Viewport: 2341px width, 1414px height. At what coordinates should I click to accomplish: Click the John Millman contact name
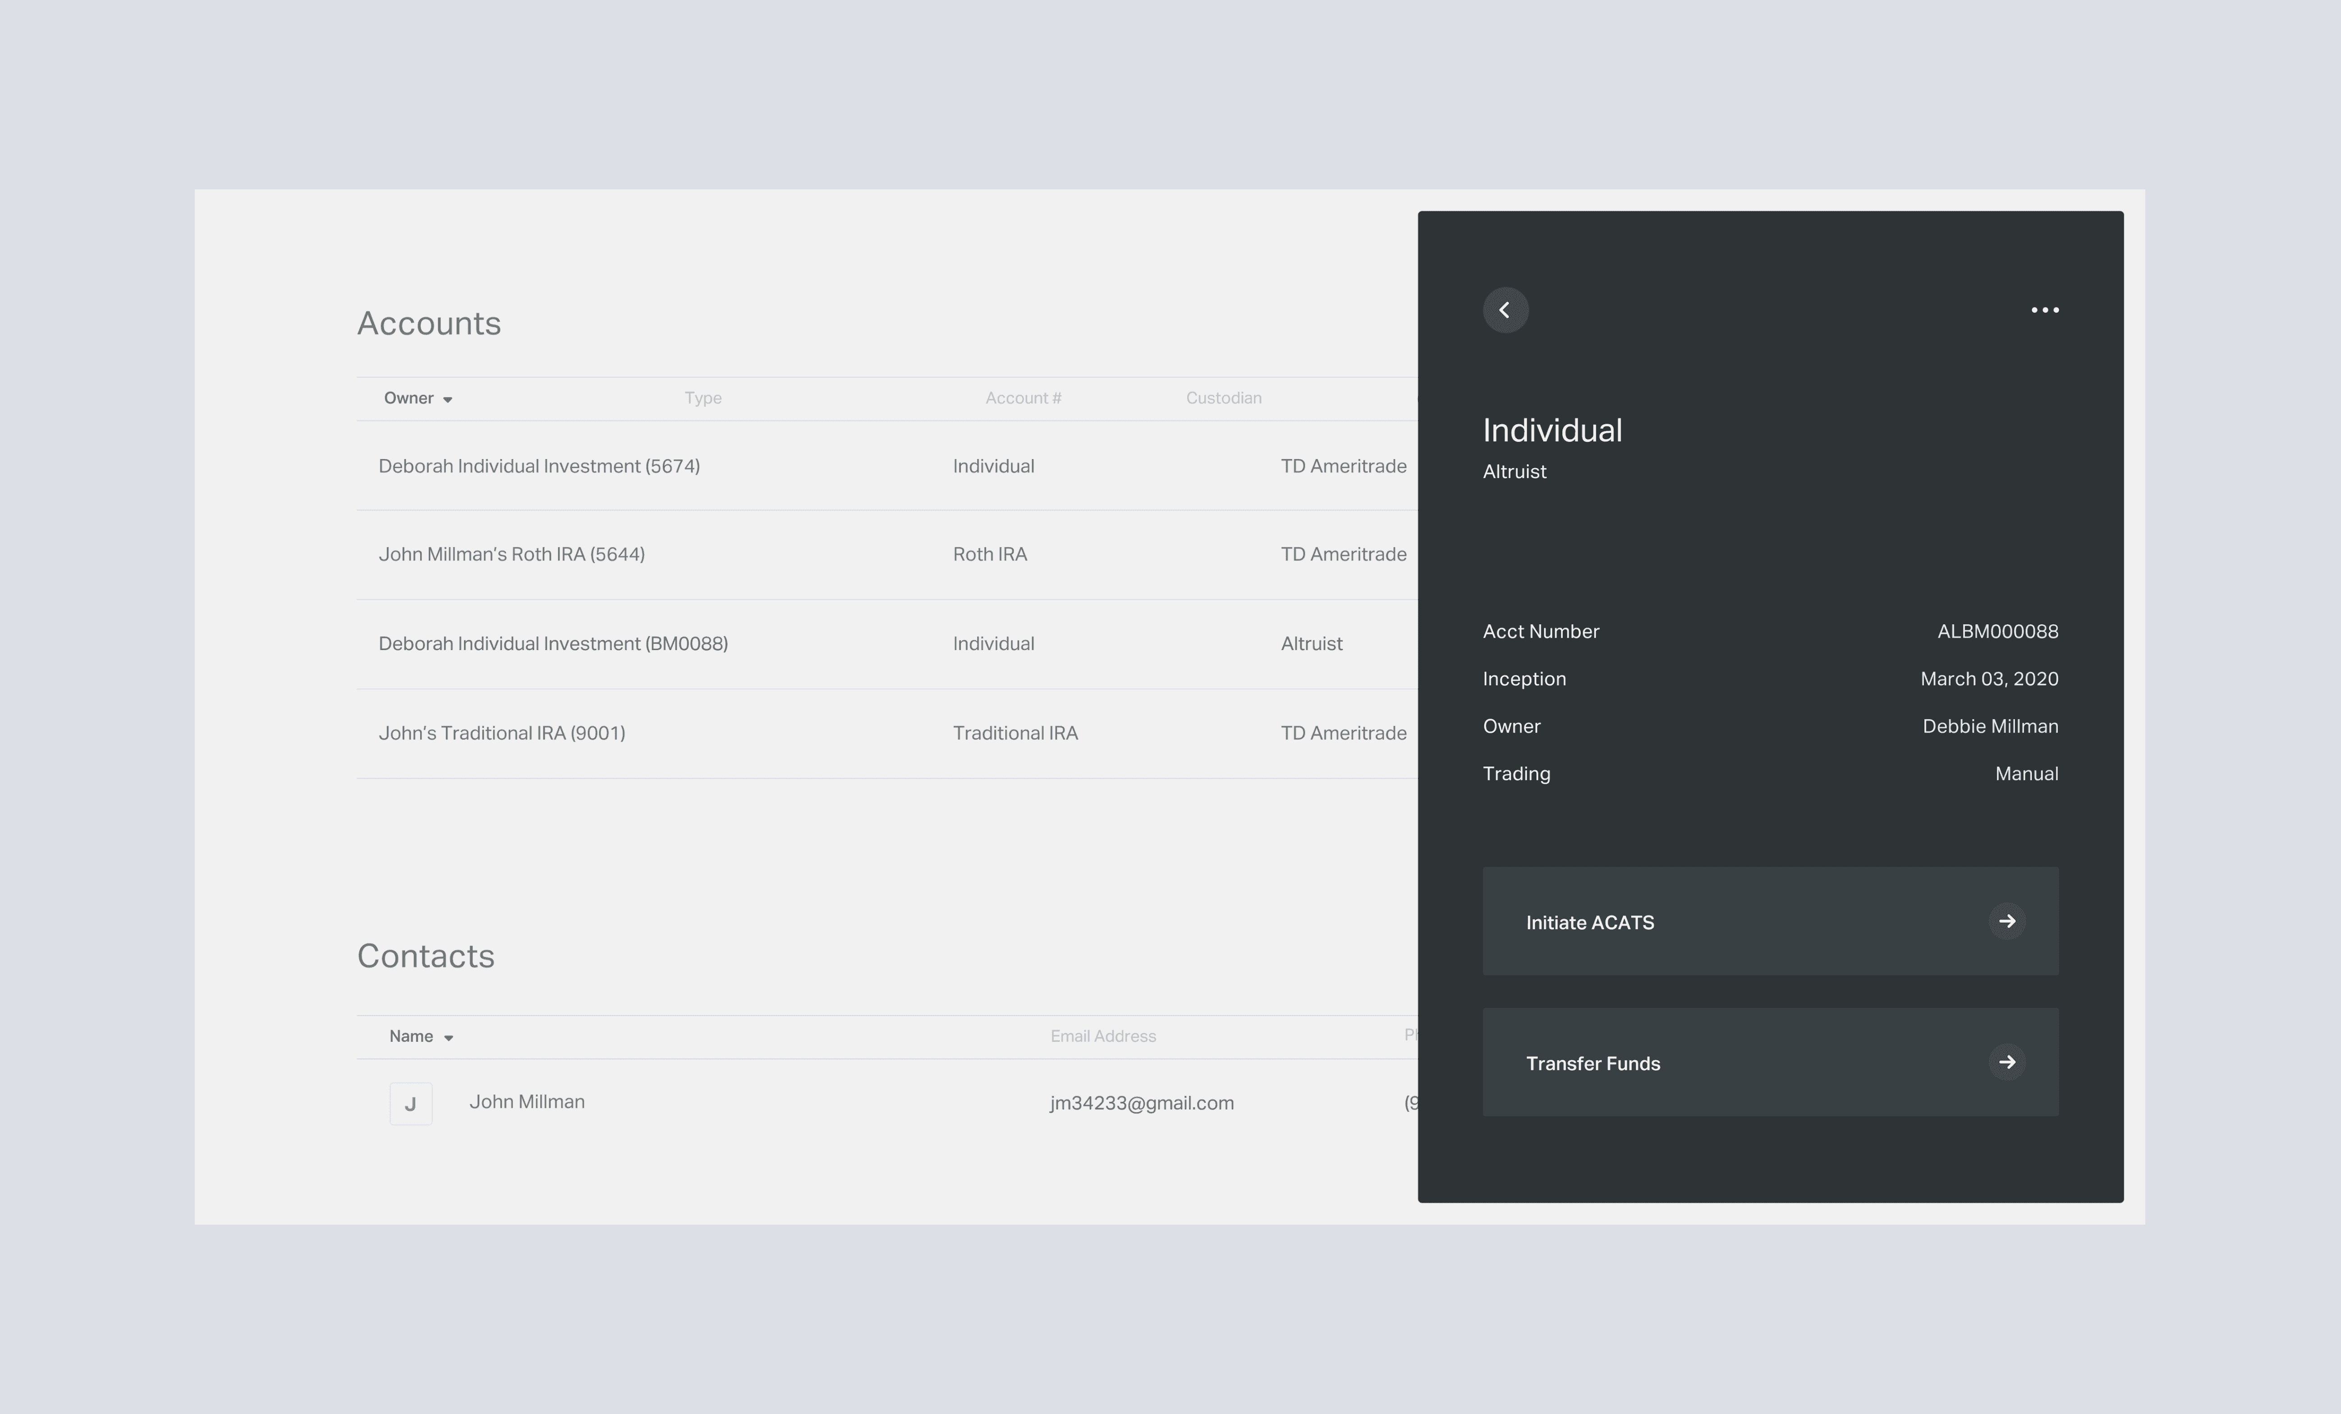tap(526, 1102)
